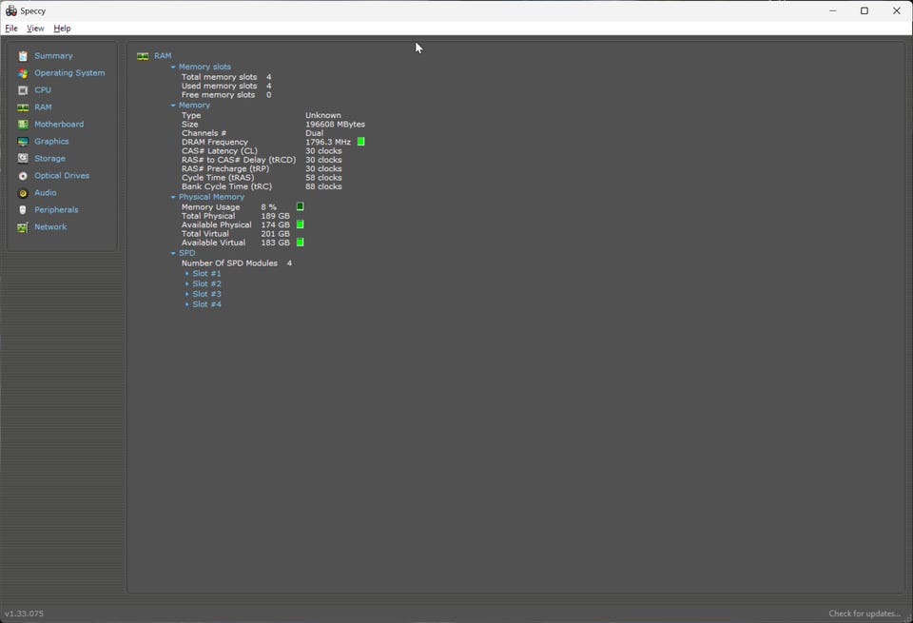Open the File menu
Viewport: 913px width, 623px height.
11,29
